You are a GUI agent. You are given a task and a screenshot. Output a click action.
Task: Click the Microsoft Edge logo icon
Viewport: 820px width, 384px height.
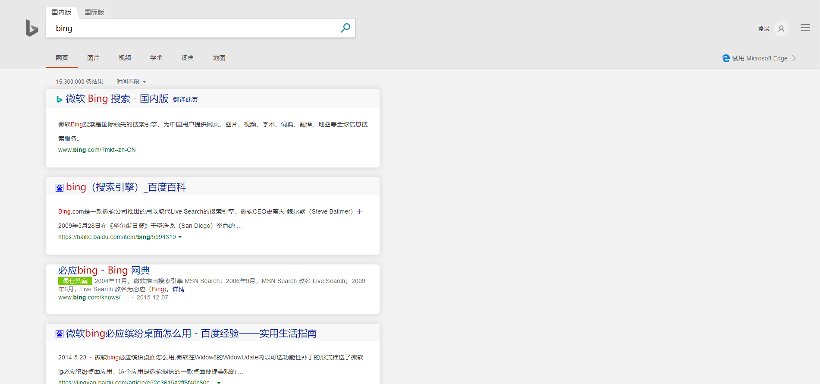point(726,58)
